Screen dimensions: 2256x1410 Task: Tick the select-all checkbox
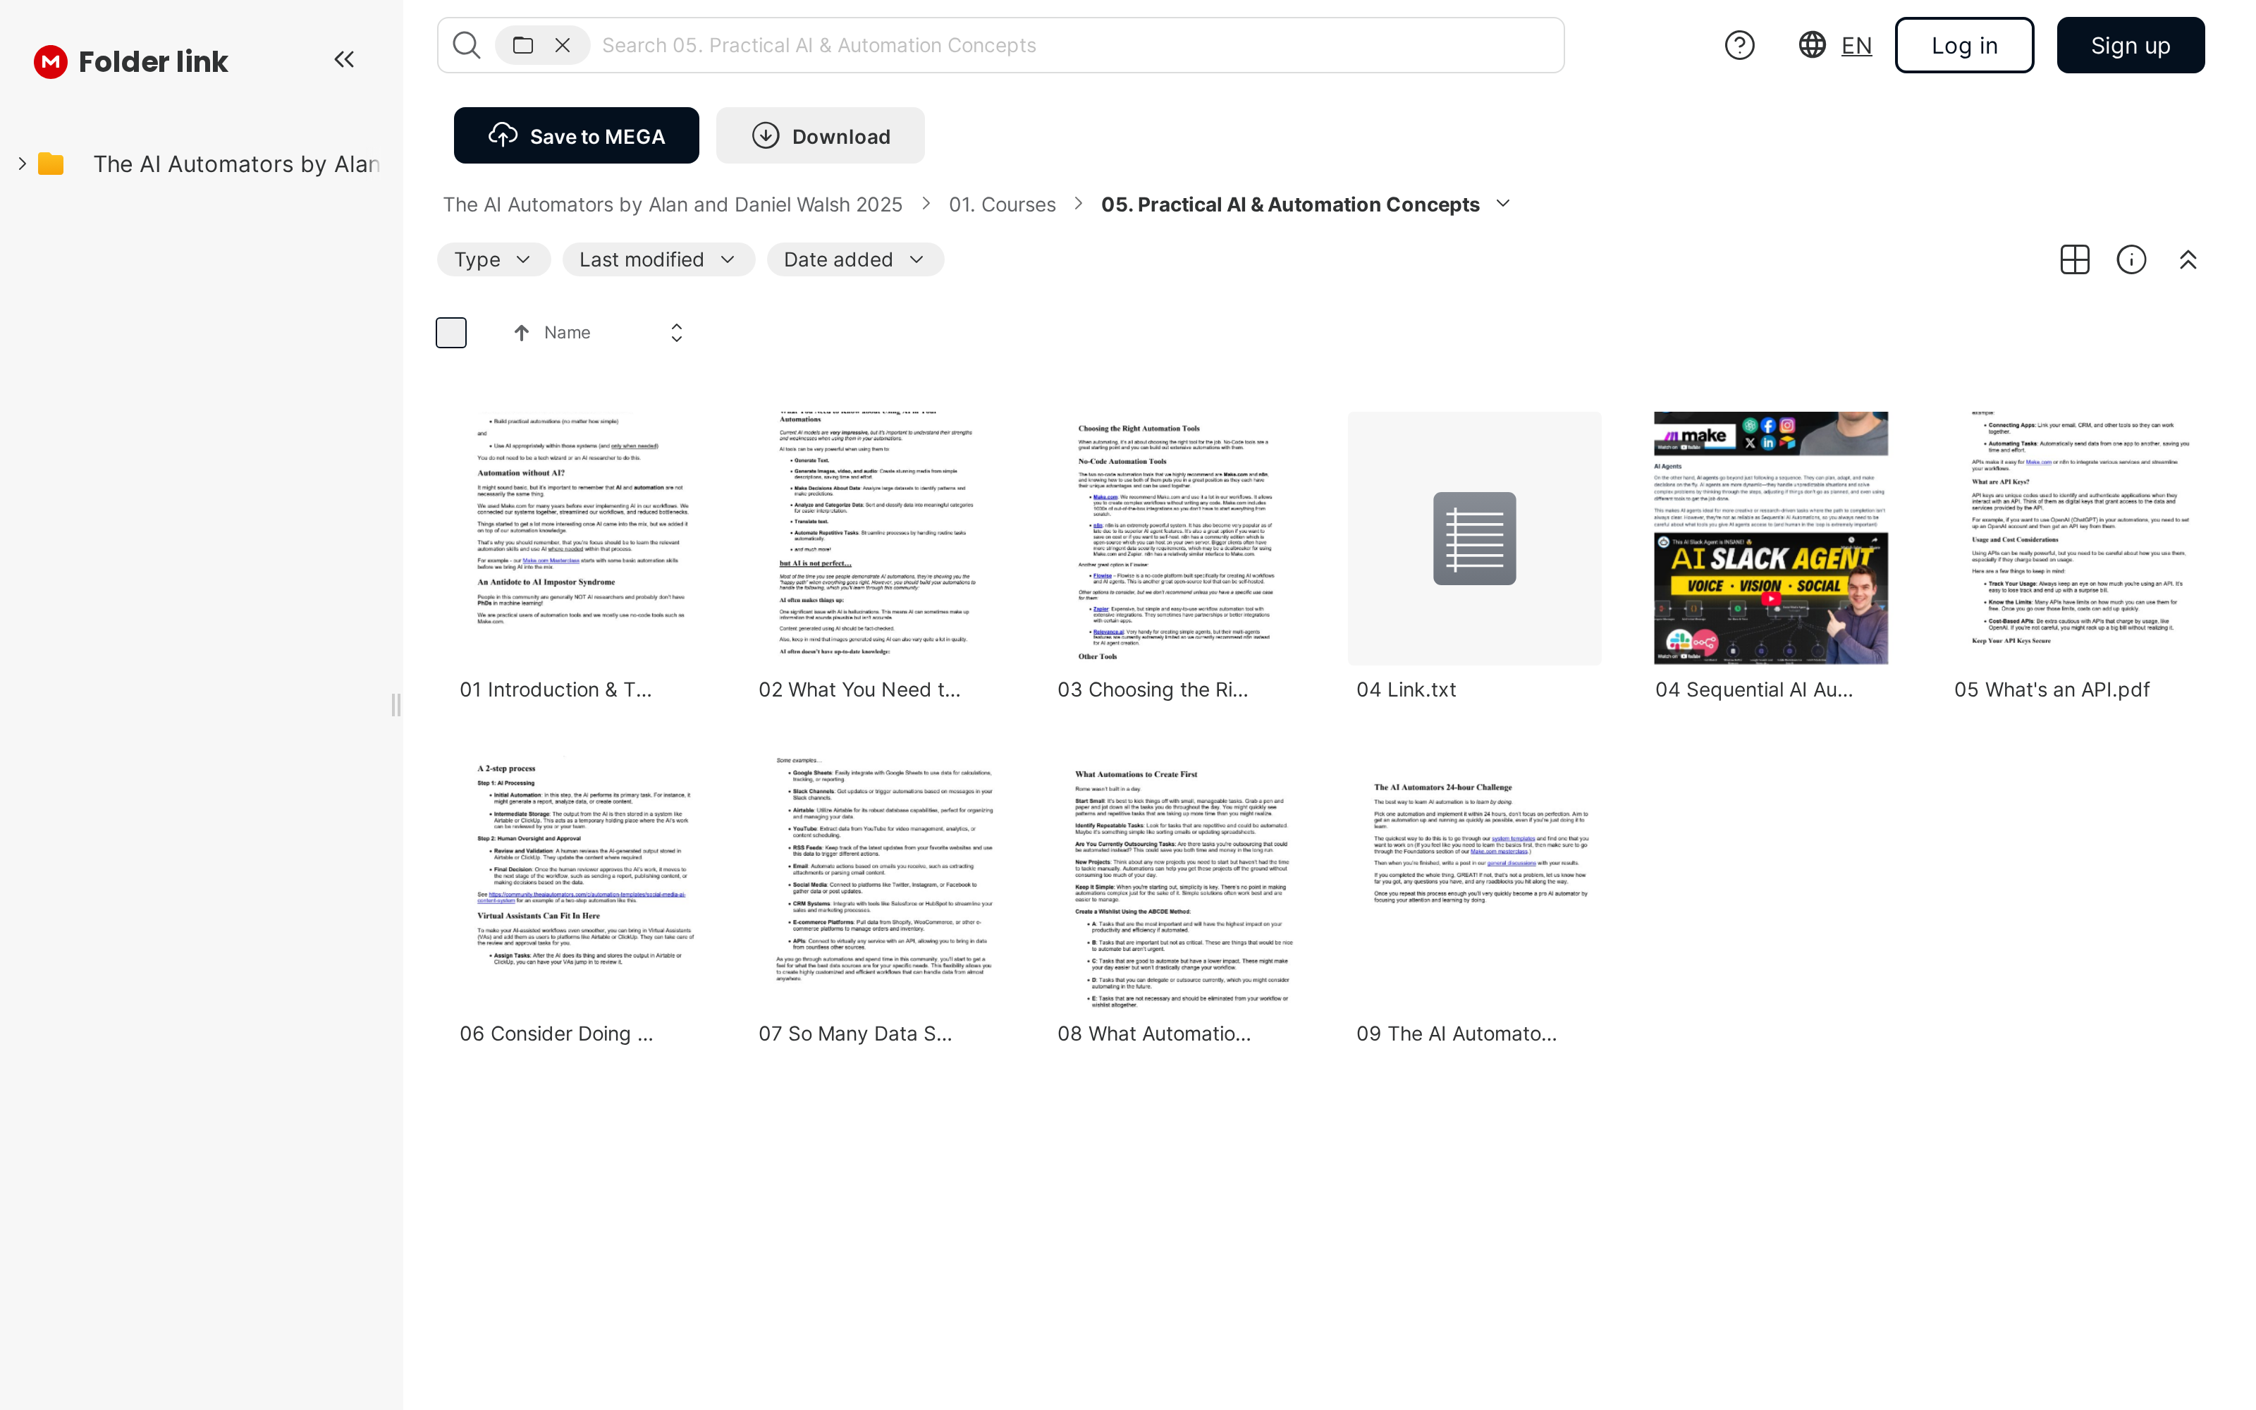(x=451, y=333)
